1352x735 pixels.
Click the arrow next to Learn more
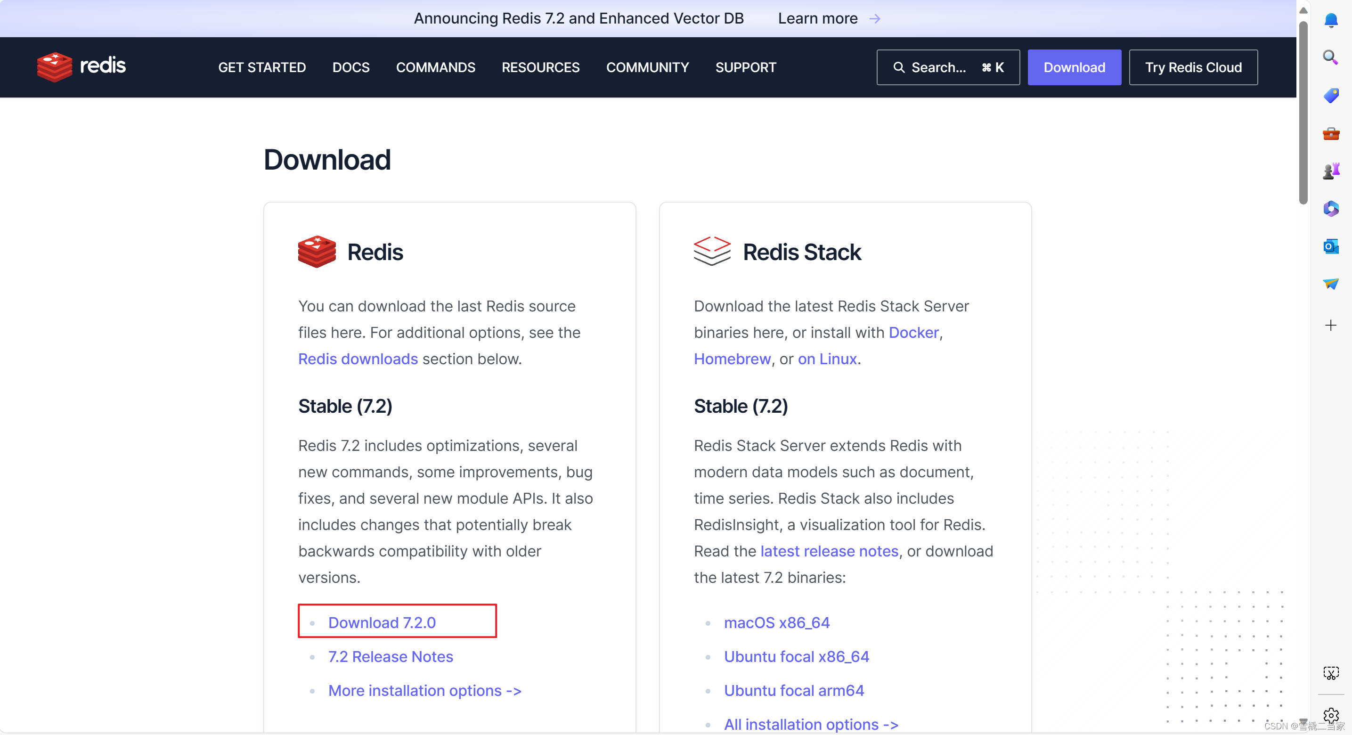[x=875, y=19]
